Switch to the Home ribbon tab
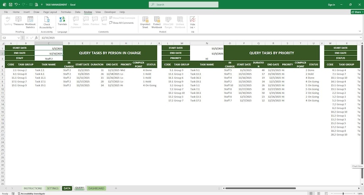The height and width of the screenshot is (195, 364). pyautogui.click(x=16, y=12)
